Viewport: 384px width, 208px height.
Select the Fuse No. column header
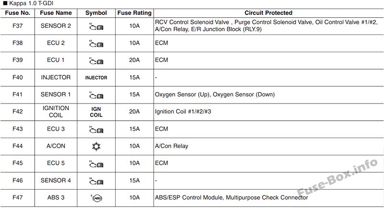(x=18, y=13)
